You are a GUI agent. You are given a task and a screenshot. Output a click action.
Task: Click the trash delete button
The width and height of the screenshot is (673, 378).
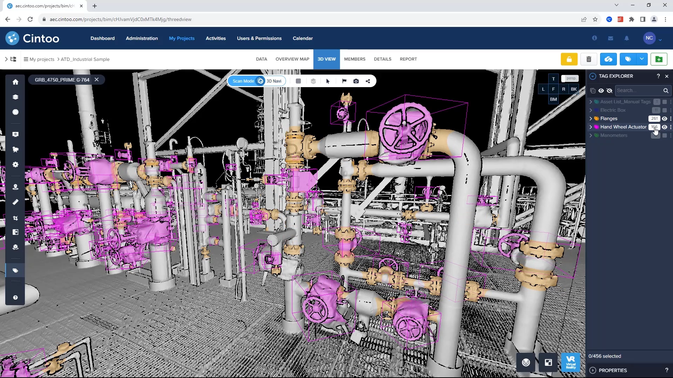click(589, 59)
